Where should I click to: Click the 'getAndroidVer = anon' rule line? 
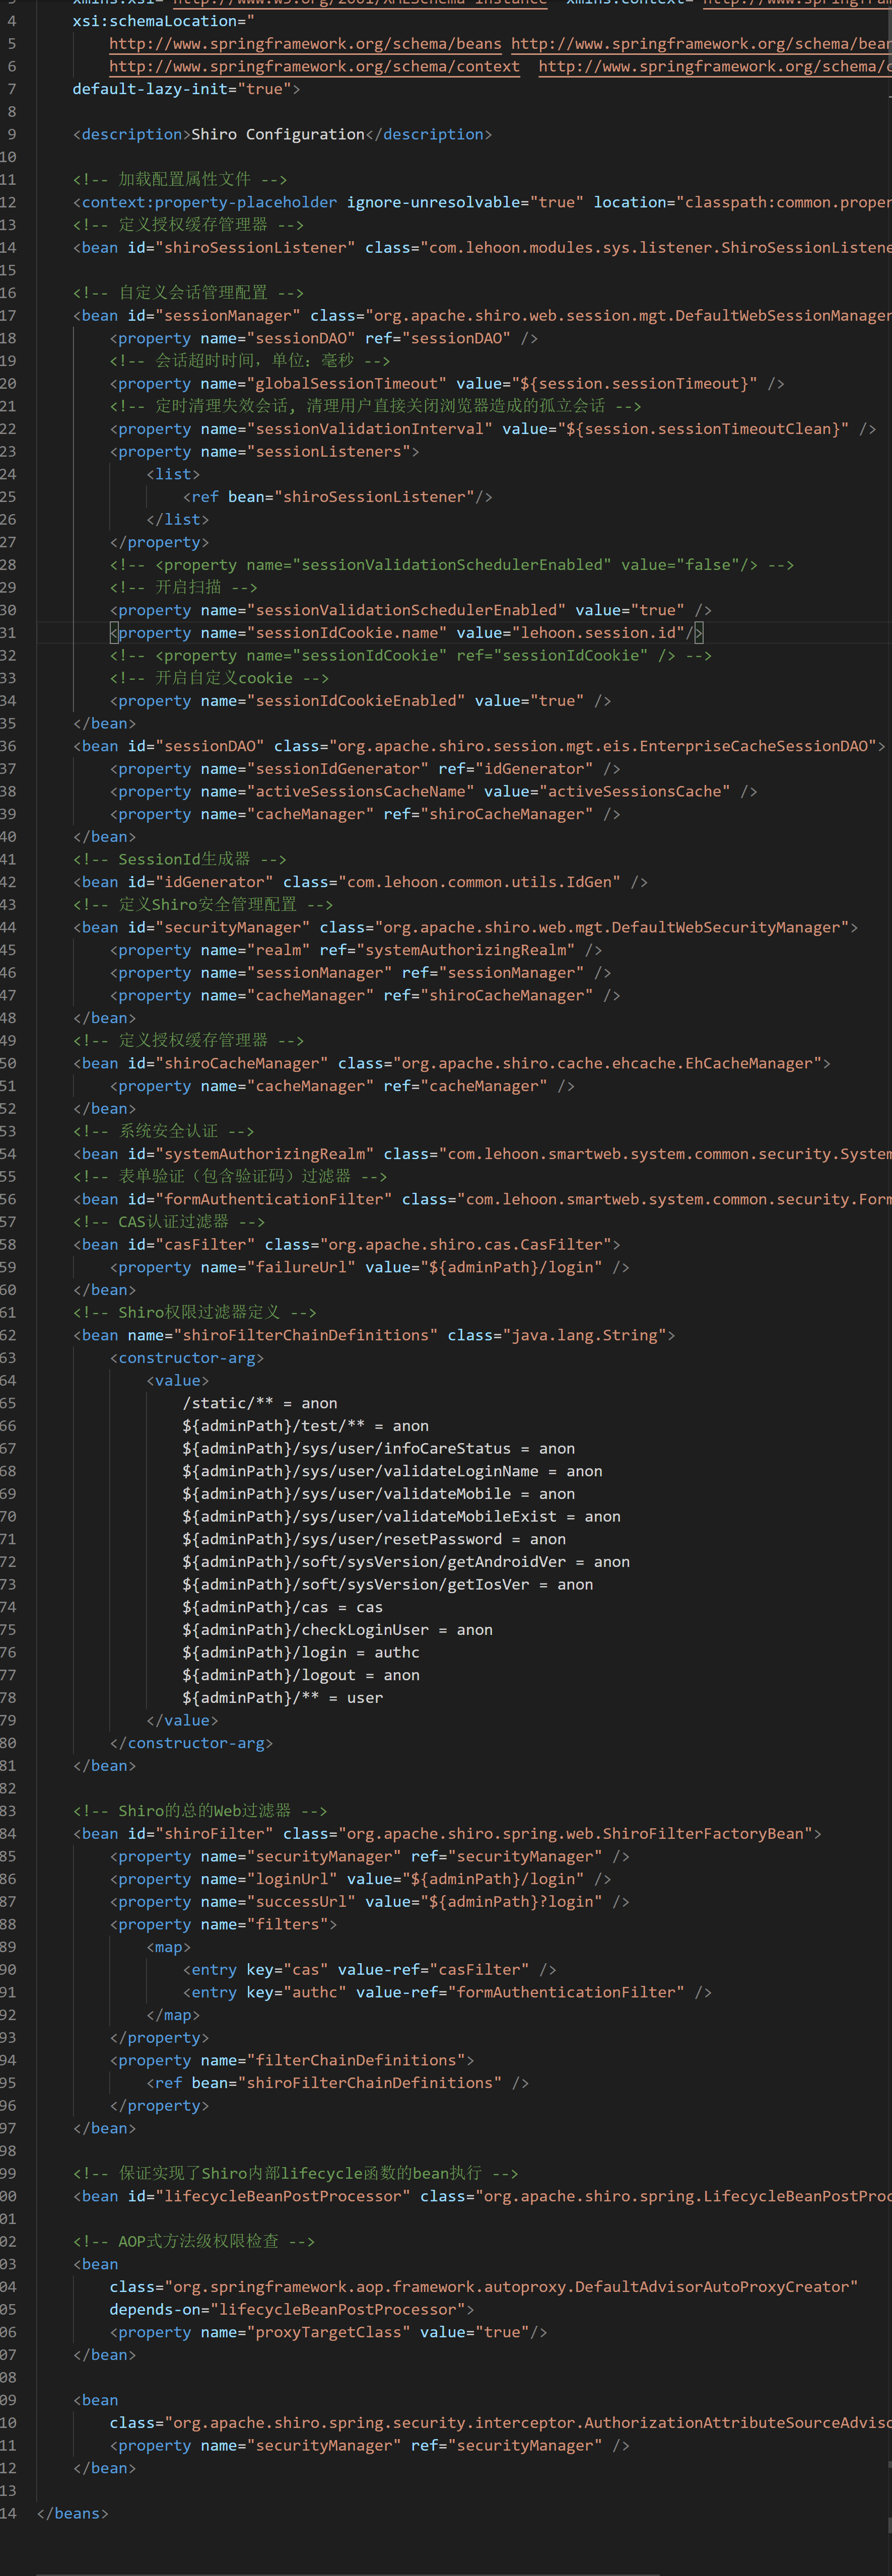[x=406, y=1563]
